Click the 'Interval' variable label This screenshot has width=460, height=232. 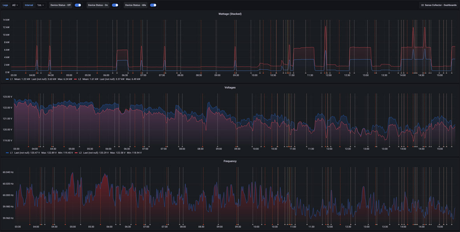click(x=29, y=5)
